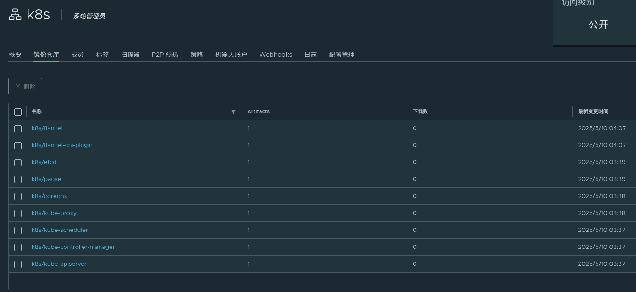
Task: Open the k8s/coredns repository
Action: [x=49, y=196]
